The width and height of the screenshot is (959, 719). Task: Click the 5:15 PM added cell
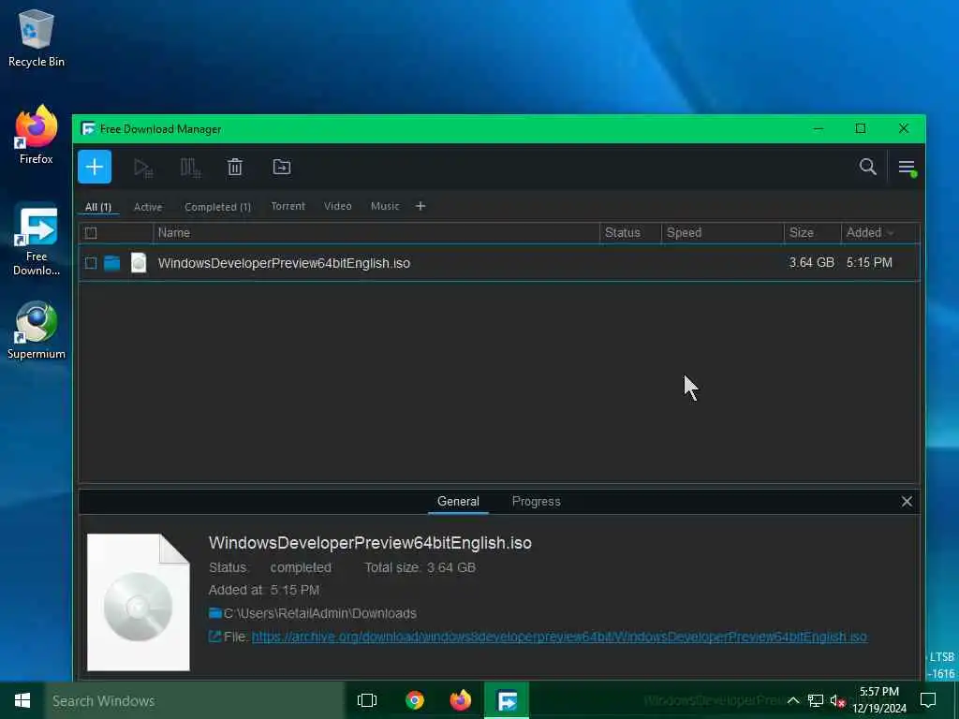869,262
